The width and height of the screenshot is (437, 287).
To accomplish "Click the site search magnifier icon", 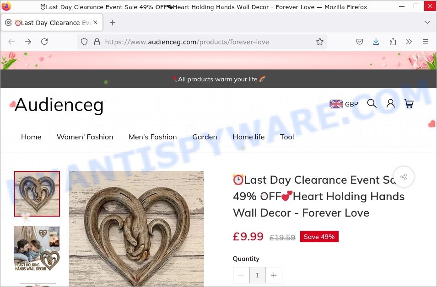I will (x=372, y=104).
